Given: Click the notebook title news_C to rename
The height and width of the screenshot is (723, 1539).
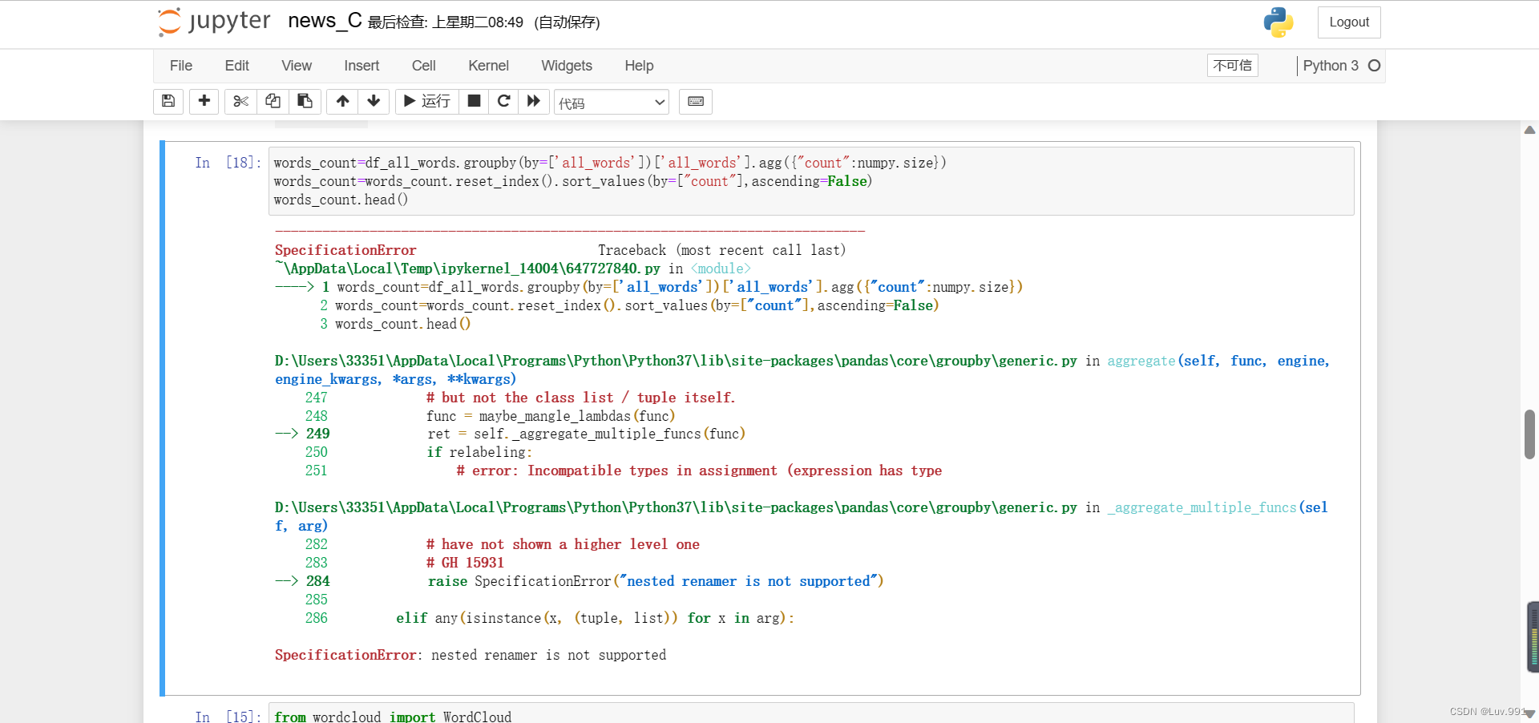Looking at the screenshot, I should click(x=324, y=21).
